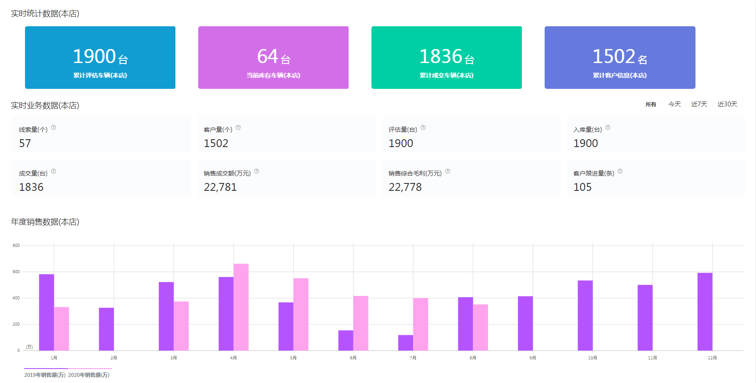Select the 2019 bar for 10月

(x=585, y=316)
